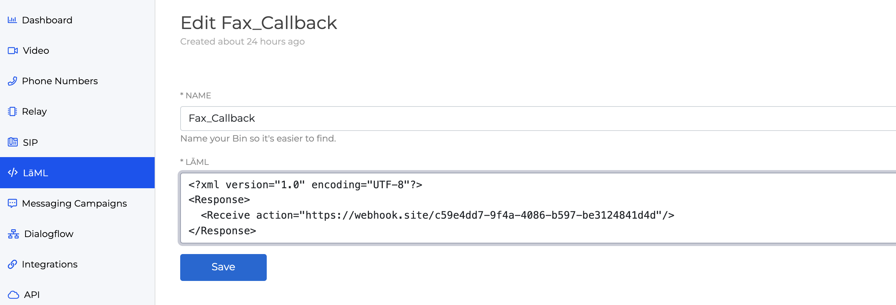Click the Dashboard bar chart icon

[x=12, y=20]
